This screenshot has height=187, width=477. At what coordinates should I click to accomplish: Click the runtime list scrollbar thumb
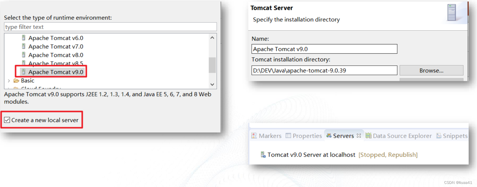pos(212,65)
